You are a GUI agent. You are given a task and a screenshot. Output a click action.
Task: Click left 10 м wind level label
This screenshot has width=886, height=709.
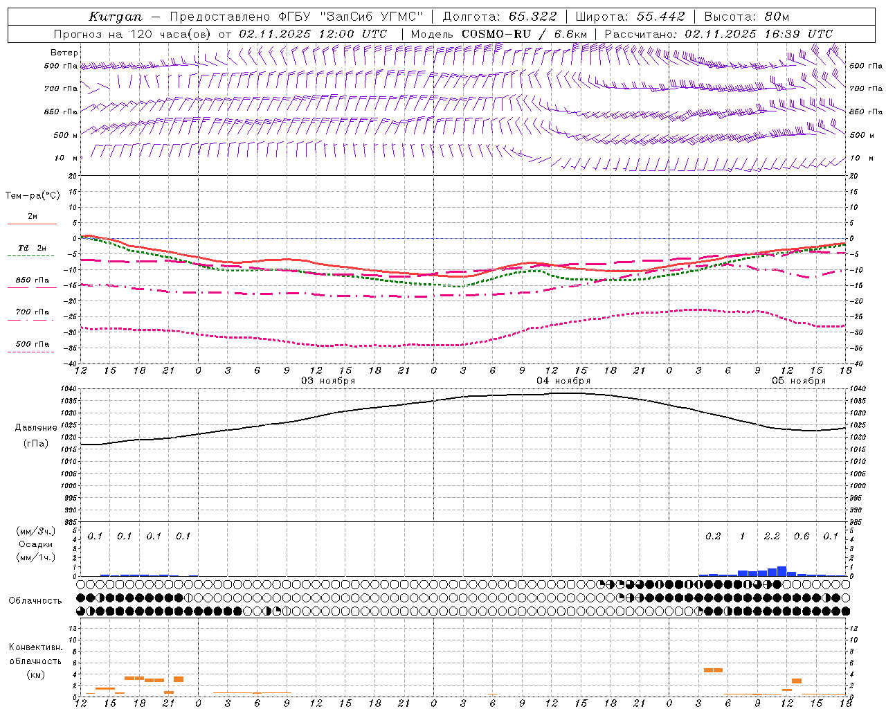click(x=66, y=158)
